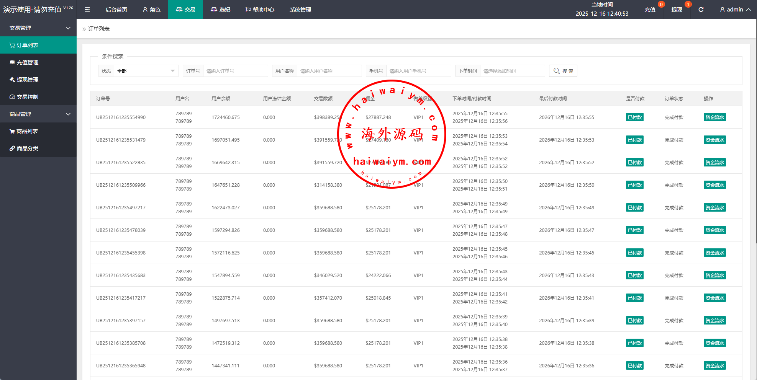
Task: Open 商品列表 in the sidebar
Action: (x=27, y=131)
